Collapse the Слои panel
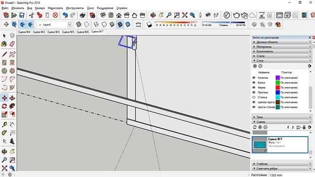315x177 pixels. tap(282, 60)
